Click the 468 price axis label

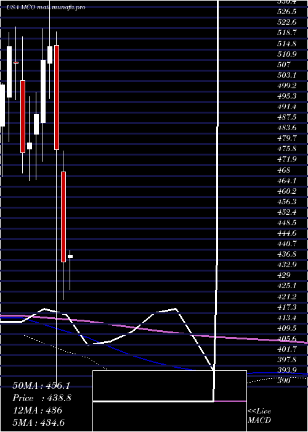click(284, 170)
